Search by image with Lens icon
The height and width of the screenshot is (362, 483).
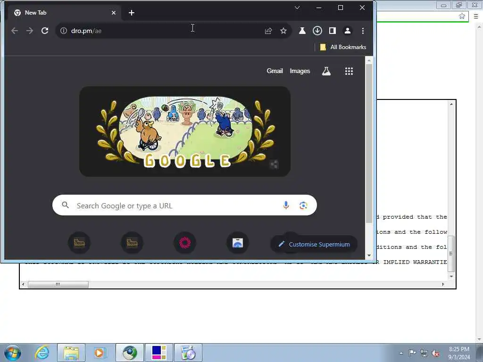point(303,206)
